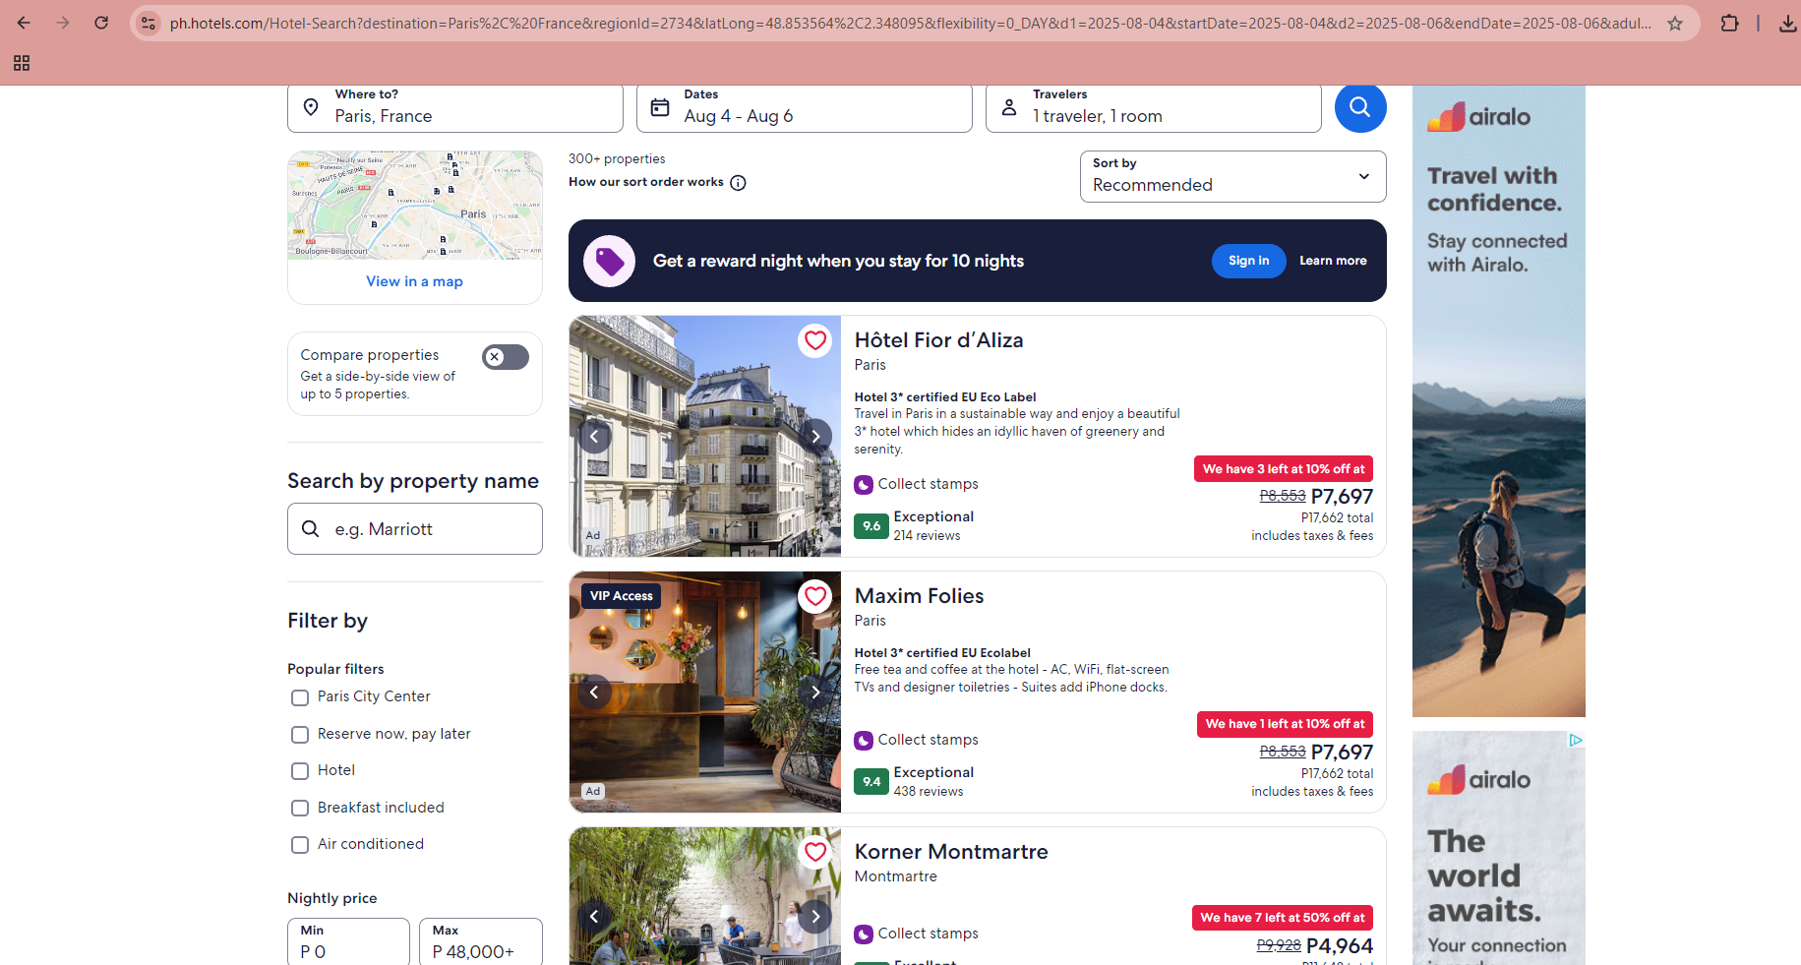Click 9.4 rating badge for Maxim Folies

tap(871, 782)
